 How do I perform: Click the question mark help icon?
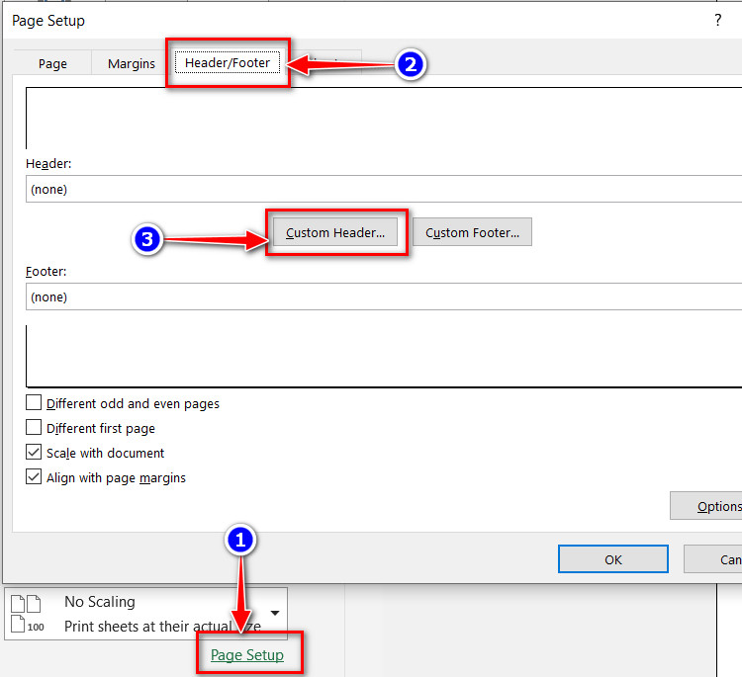coord(718,21)
